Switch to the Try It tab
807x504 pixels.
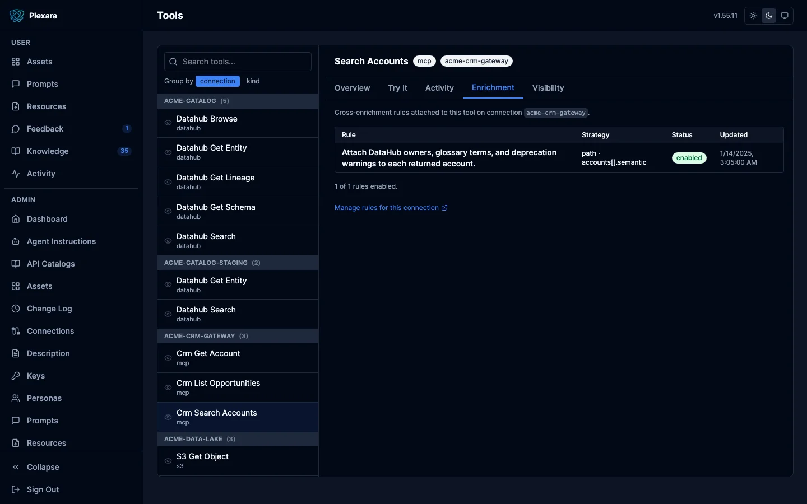pyautogui.click(x=398, y=88)
